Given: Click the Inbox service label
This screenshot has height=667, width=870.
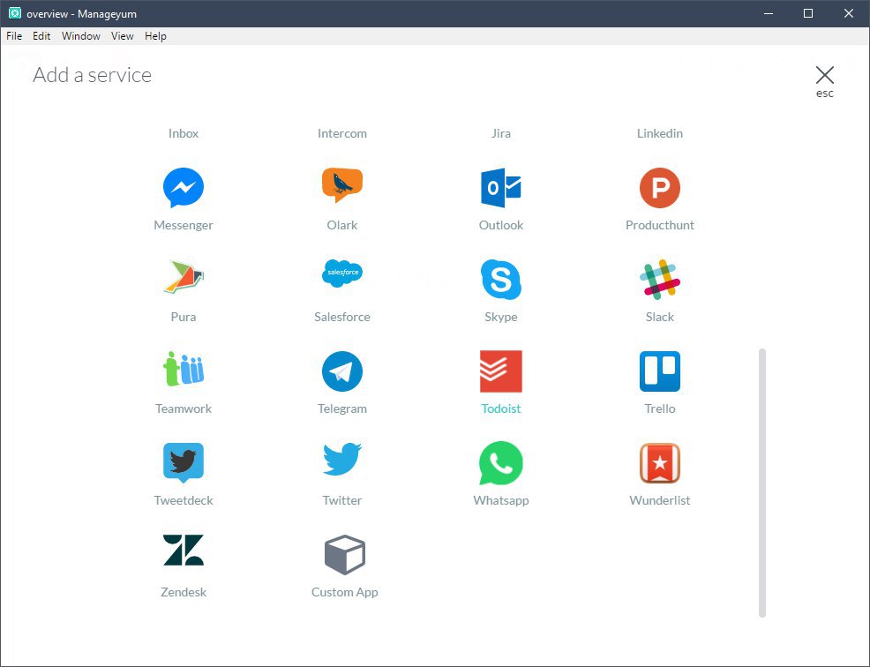Looking at the screenshot, I should [x=184, y=133].
